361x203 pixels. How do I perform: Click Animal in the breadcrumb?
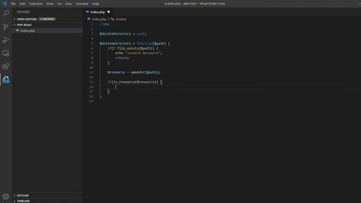pos(121,19)
